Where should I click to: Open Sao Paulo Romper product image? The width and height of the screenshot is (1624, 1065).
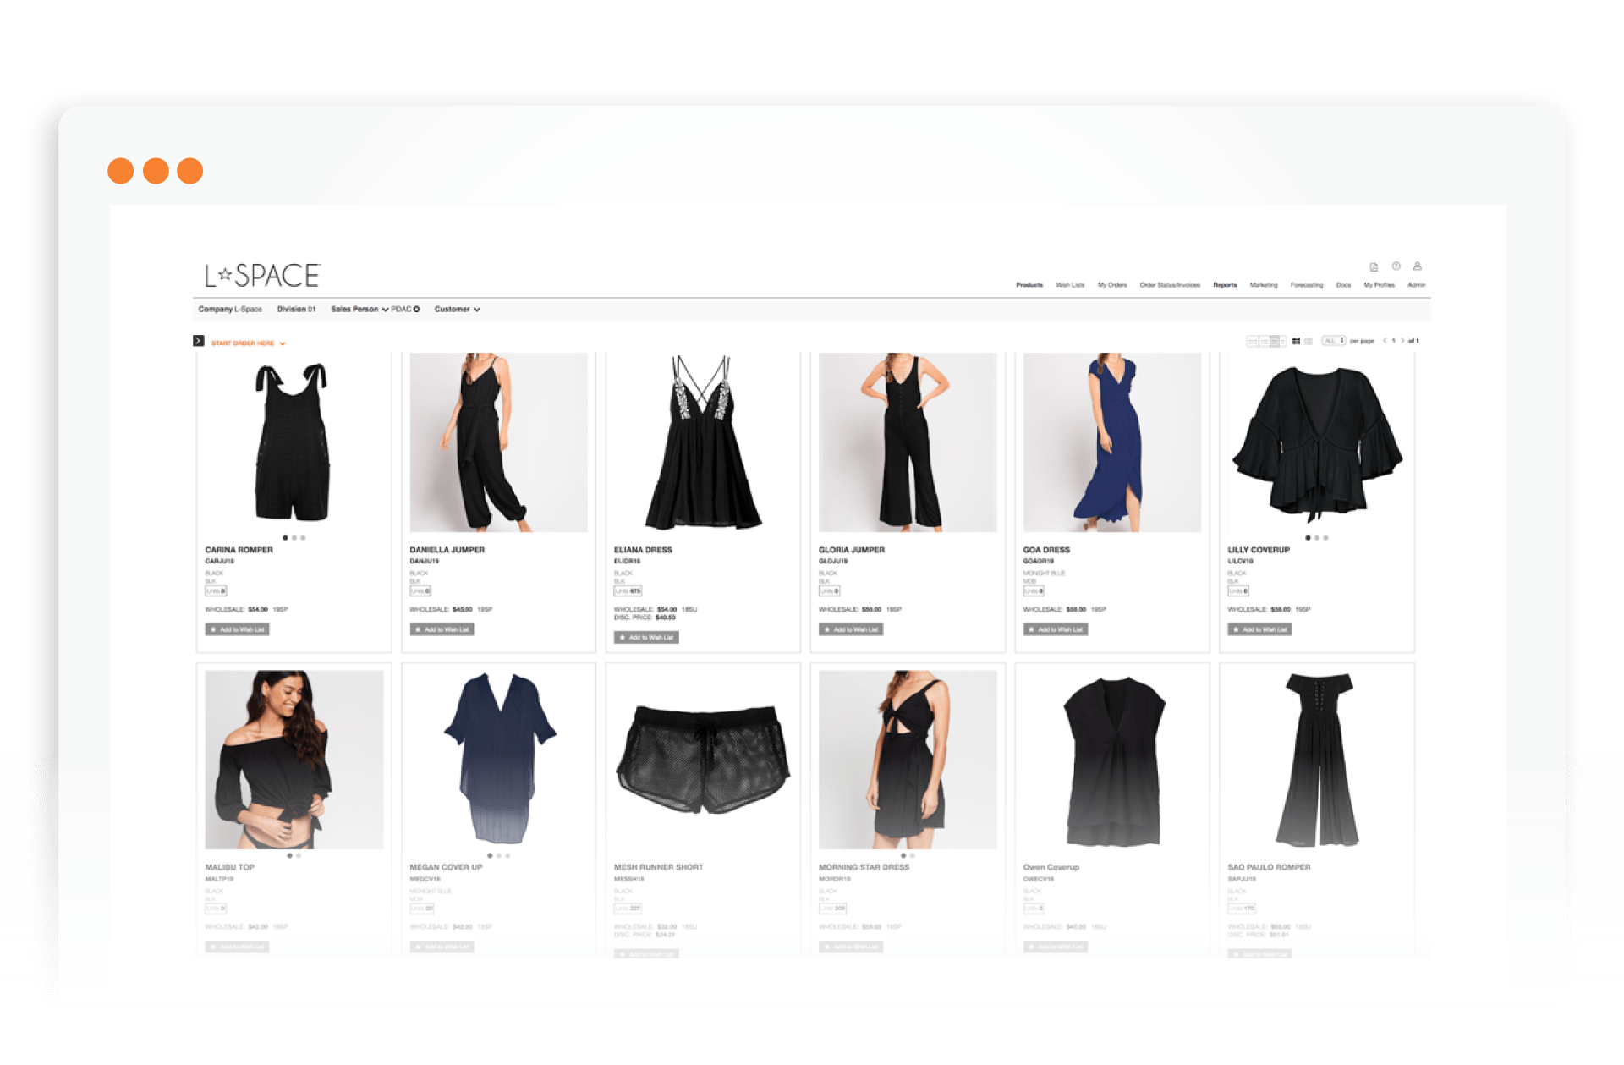pyautogui.click(x=1317, y=760)
